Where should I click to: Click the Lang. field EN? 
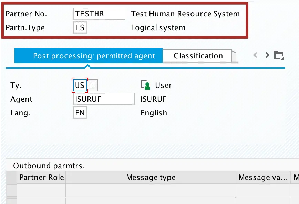tap(80, 113)
